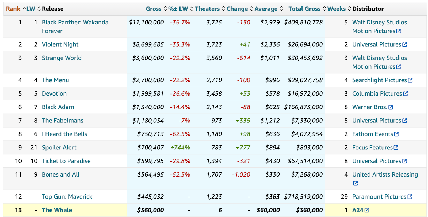The width and height of the screenshot is (428, 217).
Task: Open Black Panther: Wakanda Forever release page
Action: 75,27
